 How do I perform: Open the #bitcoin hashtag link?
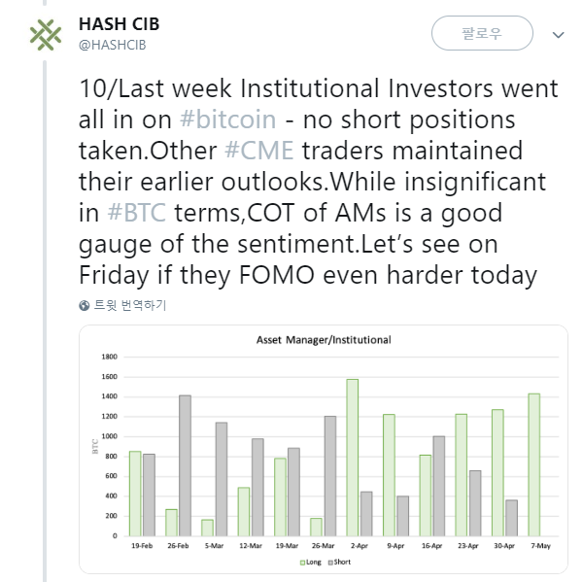(228, 120)
